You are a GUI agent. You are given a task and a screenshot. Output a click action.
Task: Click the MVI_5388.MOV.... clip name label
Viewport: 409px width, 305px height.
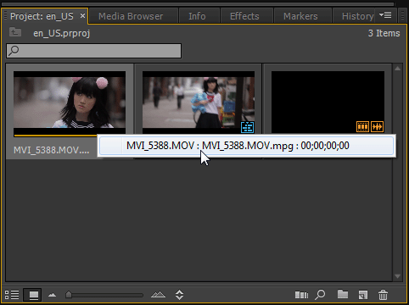coord(52,150)
